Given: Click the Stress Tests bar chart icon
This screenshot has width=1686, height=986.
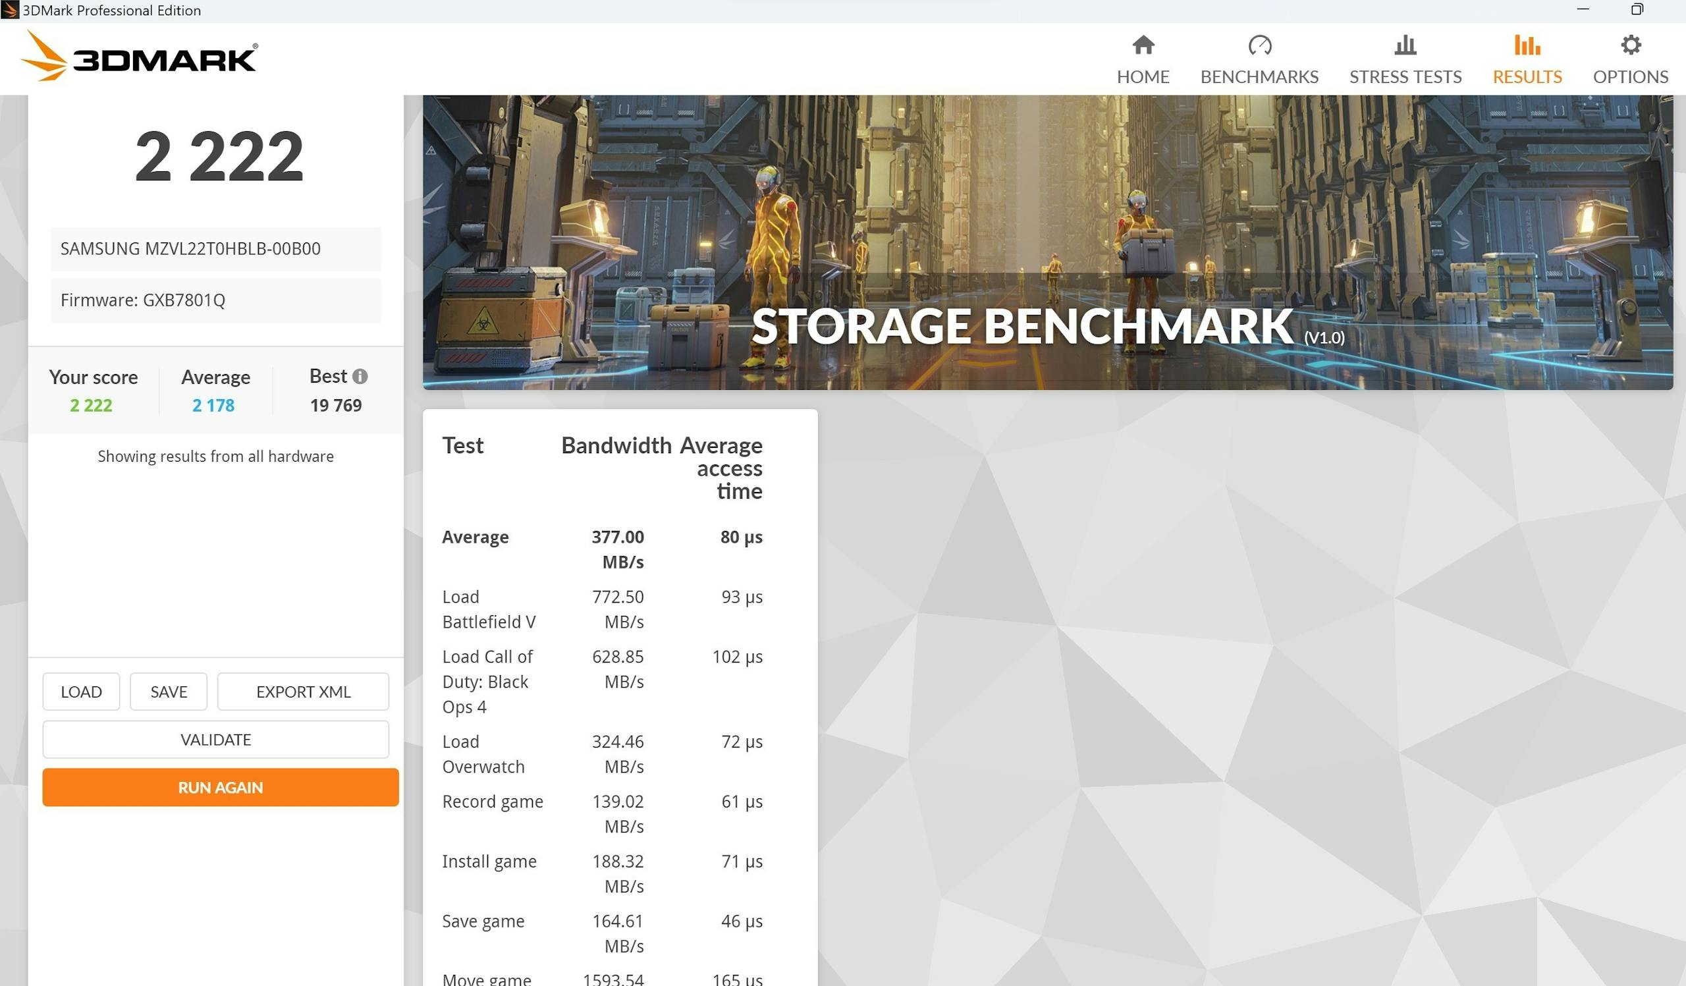Looking at the screenshot, I should pos(1405,45).
